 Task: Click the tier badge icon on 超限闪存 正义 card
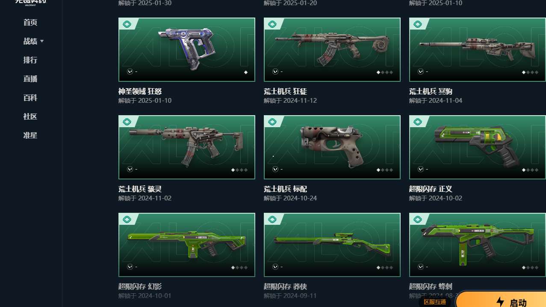(417, 122)
